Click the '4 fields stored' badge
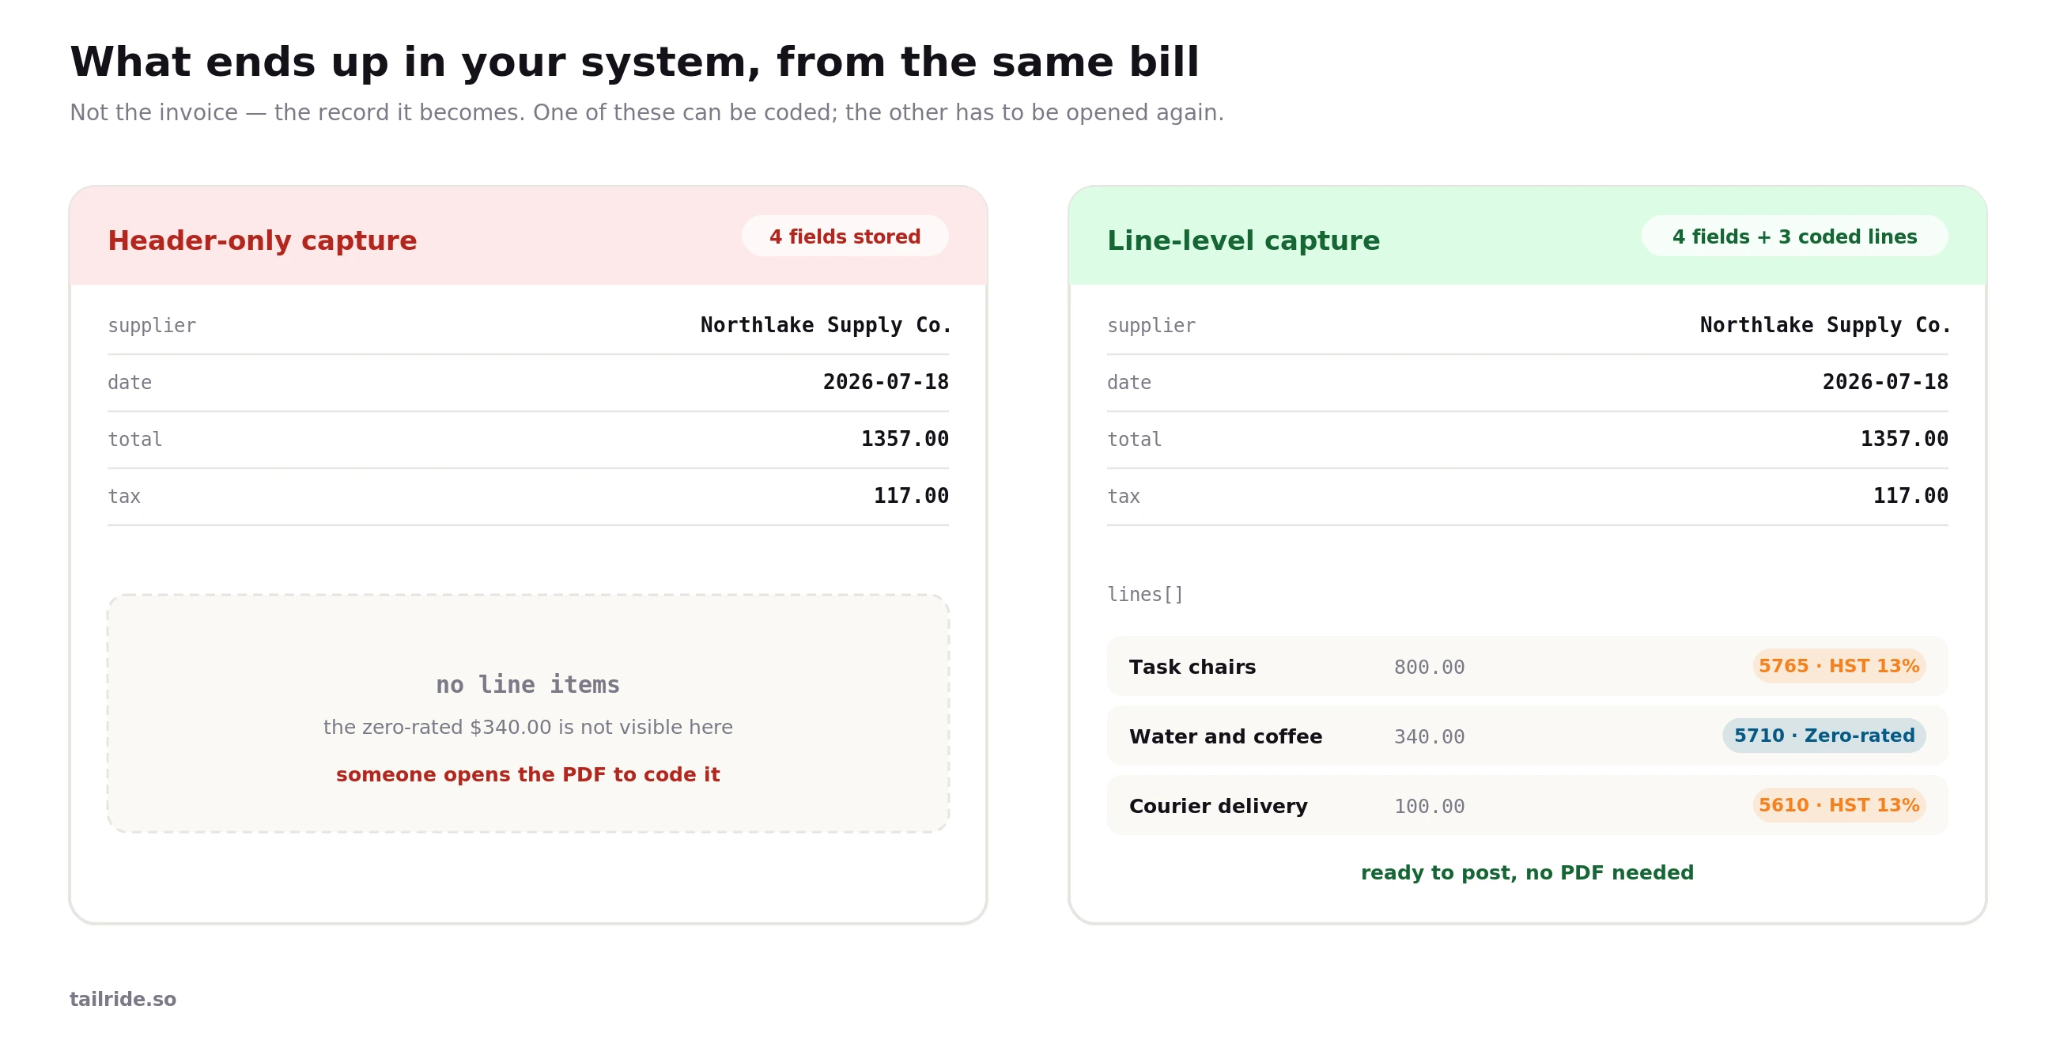This screenshot has height=1044, width=2056. click(845, 236)
